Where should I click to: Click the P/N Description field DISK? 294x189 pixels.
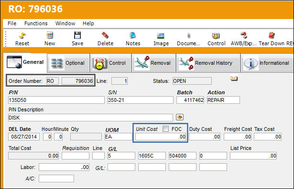pyautogui.click(x=90, y=118)
